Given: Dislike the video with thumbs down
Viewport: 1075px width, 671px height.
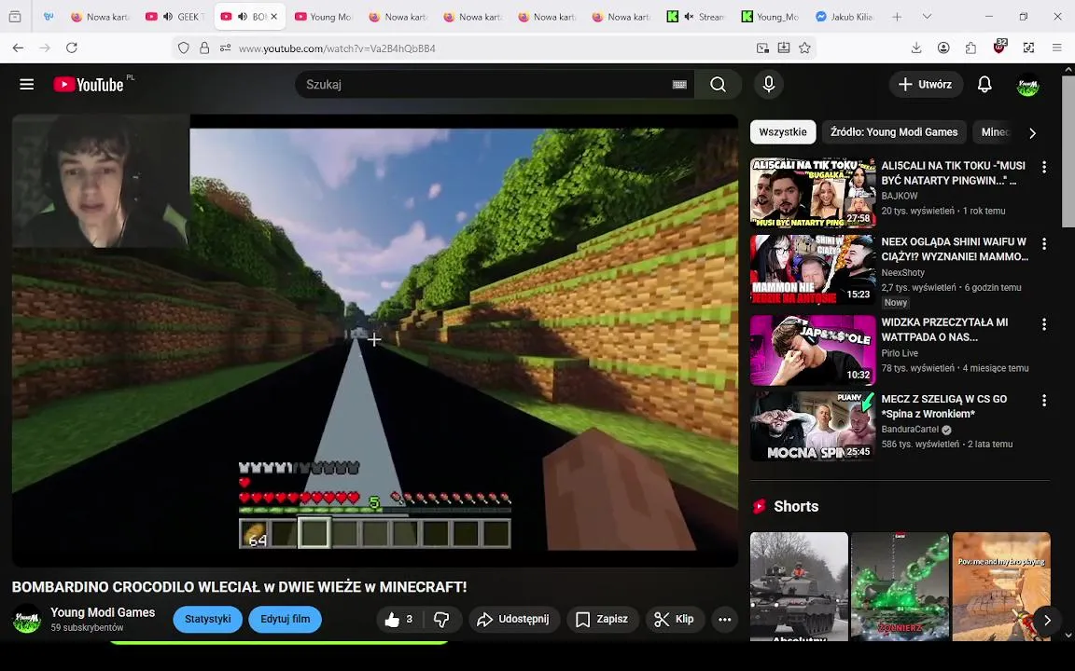Looking at the screenshot, I should click(442, 619).
